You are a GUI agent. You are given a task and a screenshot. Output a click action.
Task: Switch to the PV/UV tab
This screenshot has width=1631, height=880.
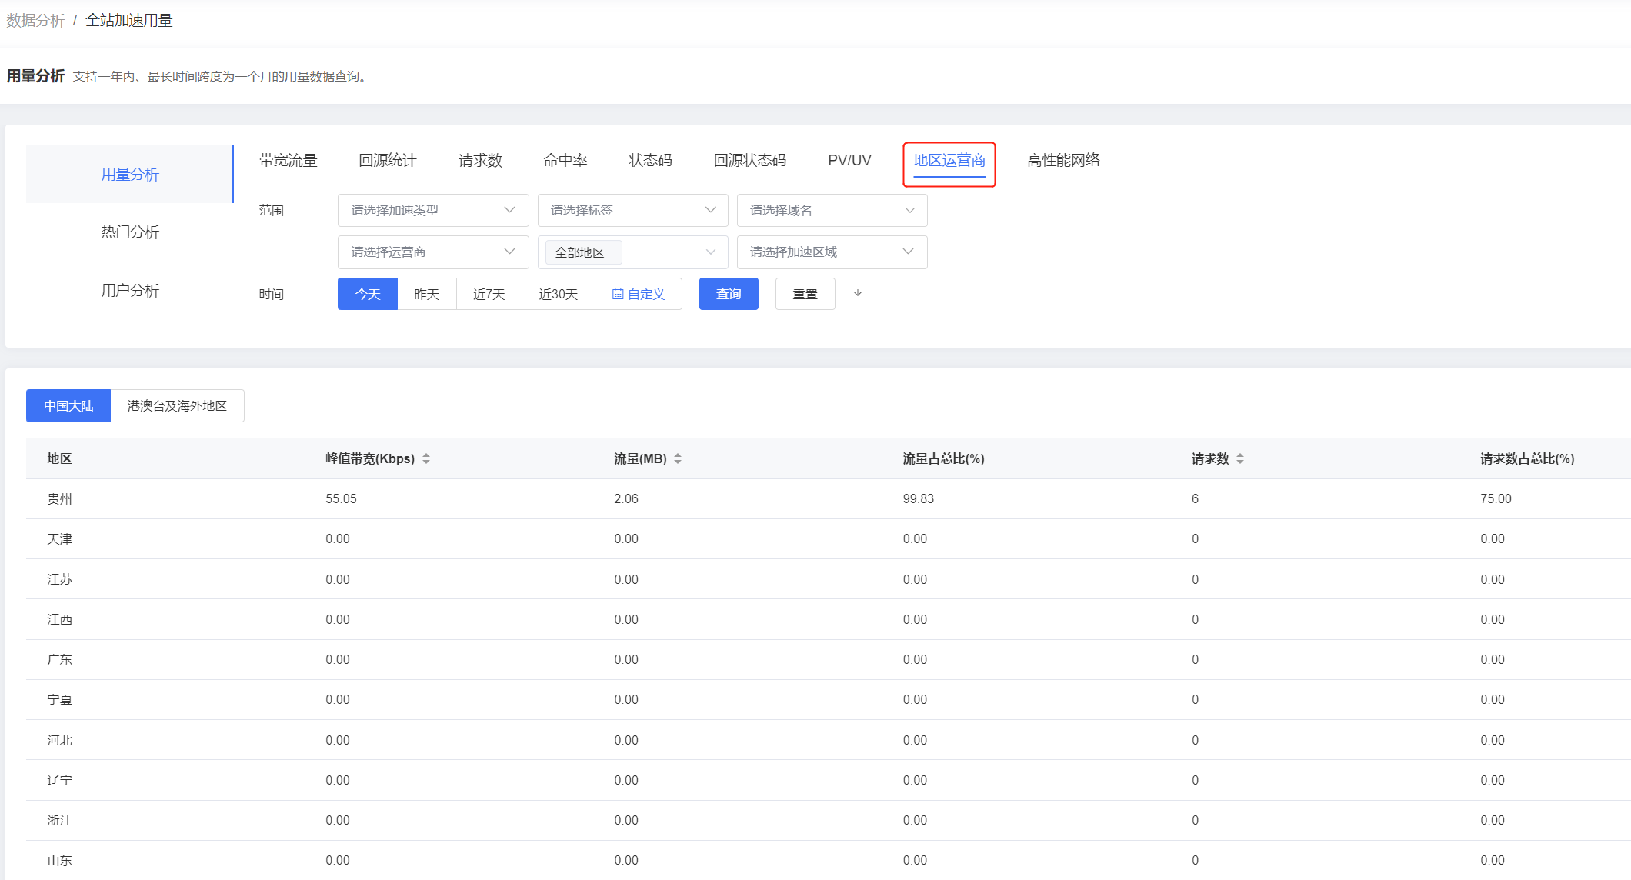tap(849, 160)
